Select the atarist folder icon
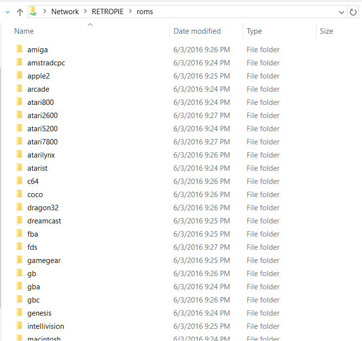 (20, 168)
